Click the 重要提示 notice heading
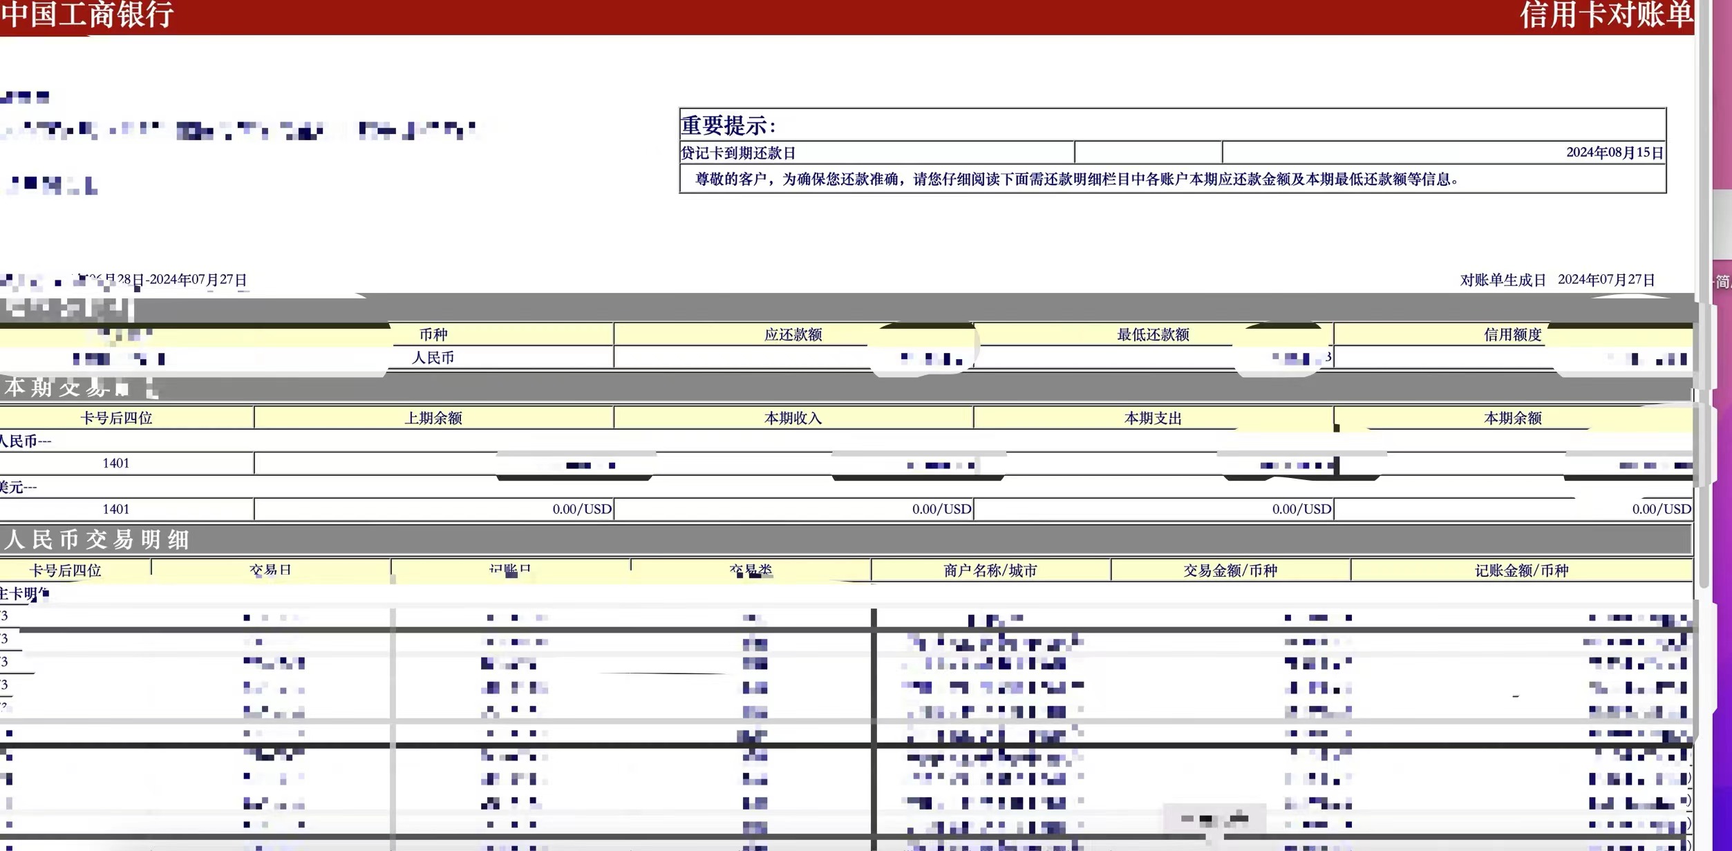 (728, 126)
